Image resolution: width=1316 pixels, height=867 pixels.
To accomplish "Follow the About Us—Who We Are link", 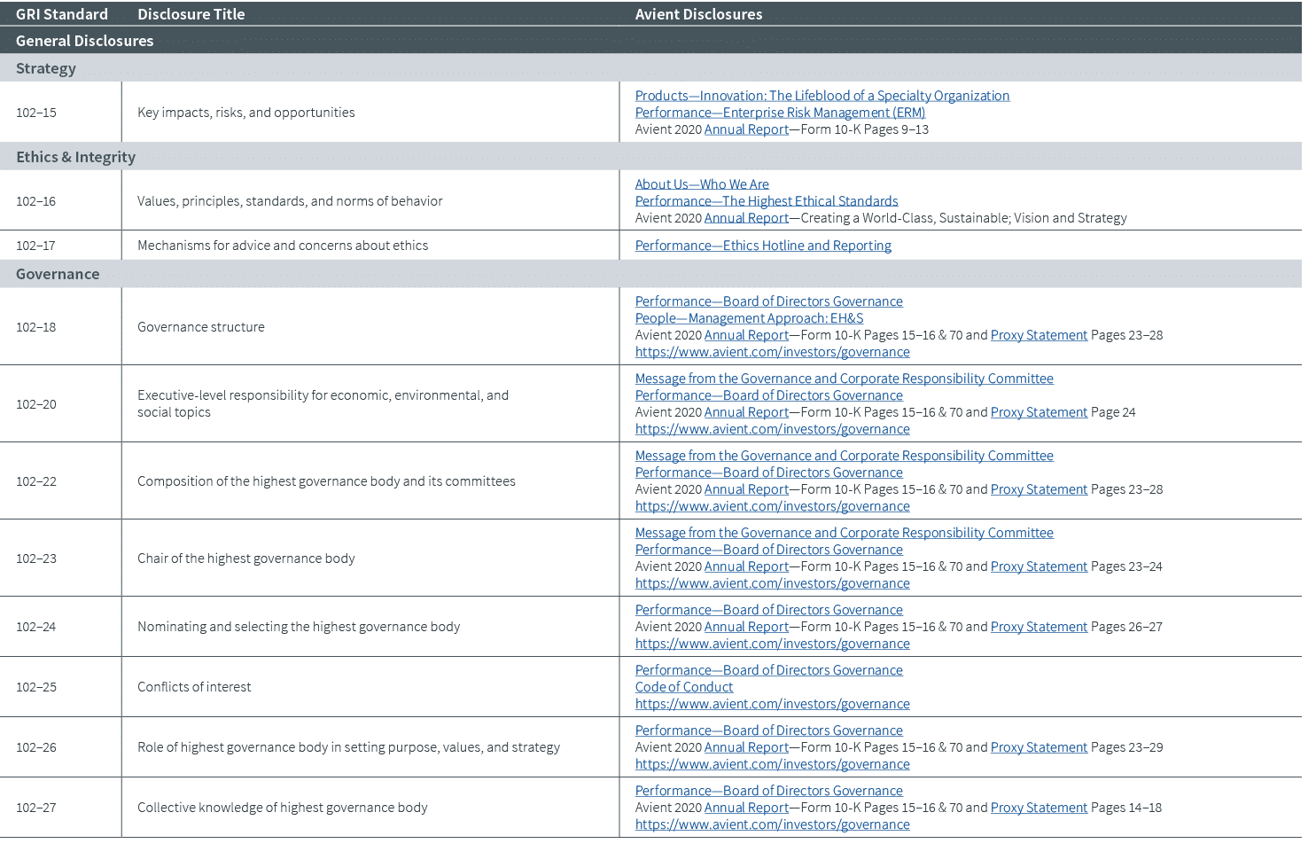I will pos(702,184).
